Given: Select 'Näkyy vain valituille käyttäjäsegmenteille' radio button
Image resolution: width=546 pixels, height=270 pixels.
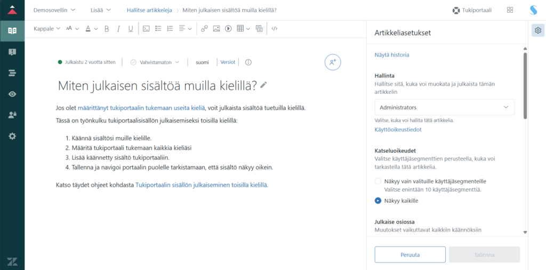Looking at the screenshot, I should (378, 181).
